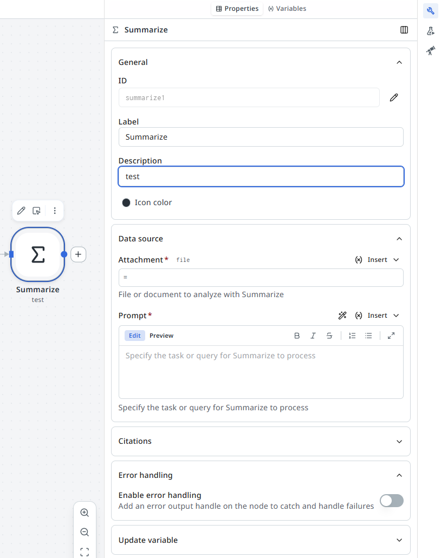Apply strikethrough formatting in Prompt editor

click(x=329, y=336)
